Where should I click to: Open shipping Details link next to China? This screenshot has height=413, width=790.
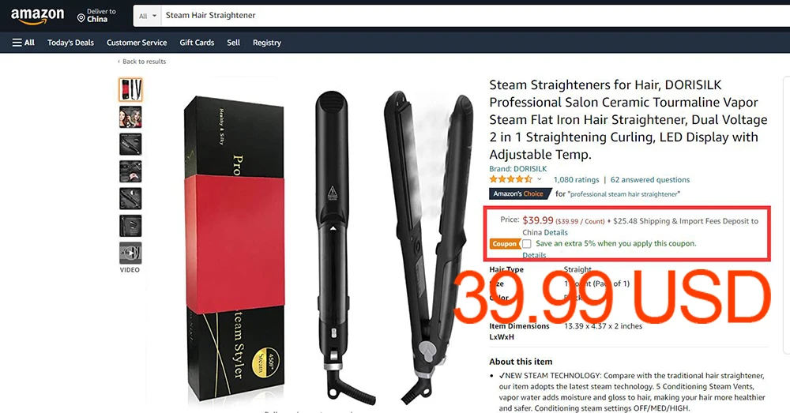[555, 232]
